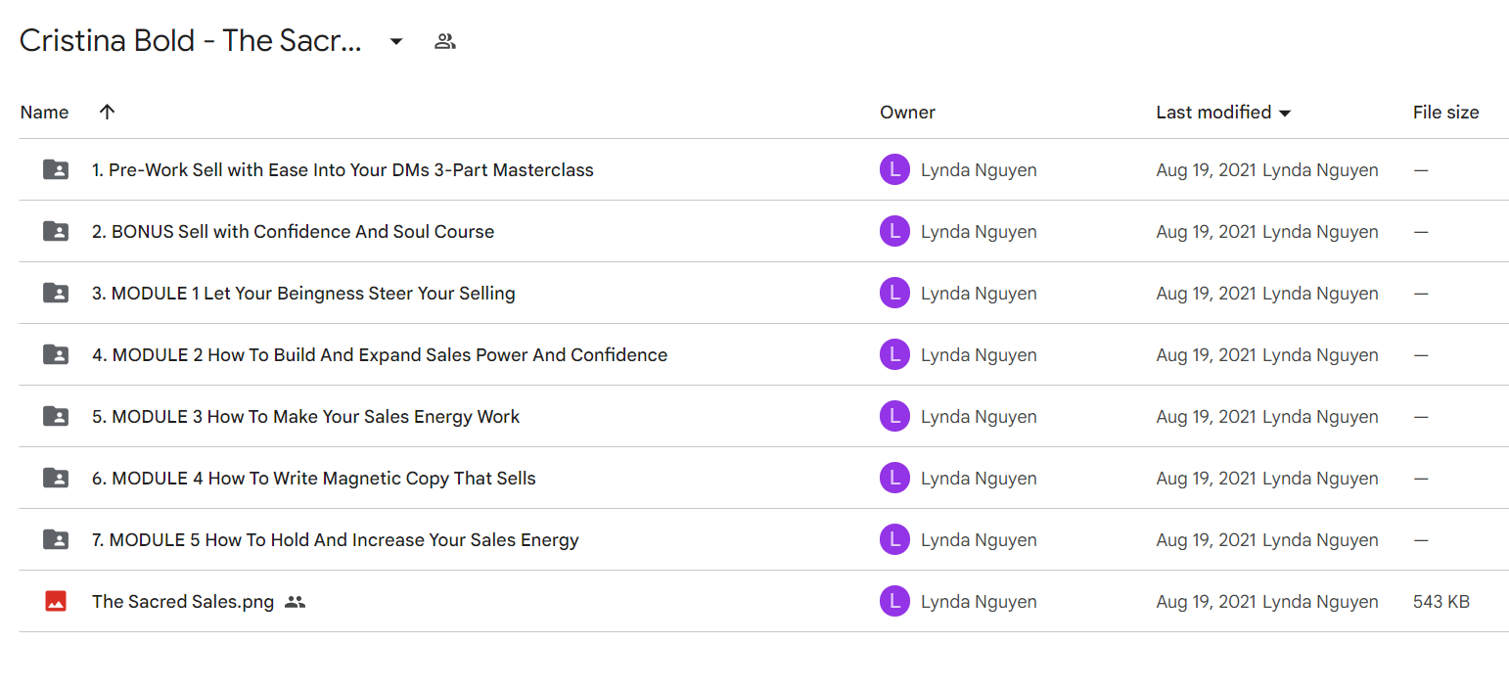The image size is (1509, 690).
Task: Click Aug 19, 2021 modified date in MODULE 1 row
Action: click(x=1206, y=294)
